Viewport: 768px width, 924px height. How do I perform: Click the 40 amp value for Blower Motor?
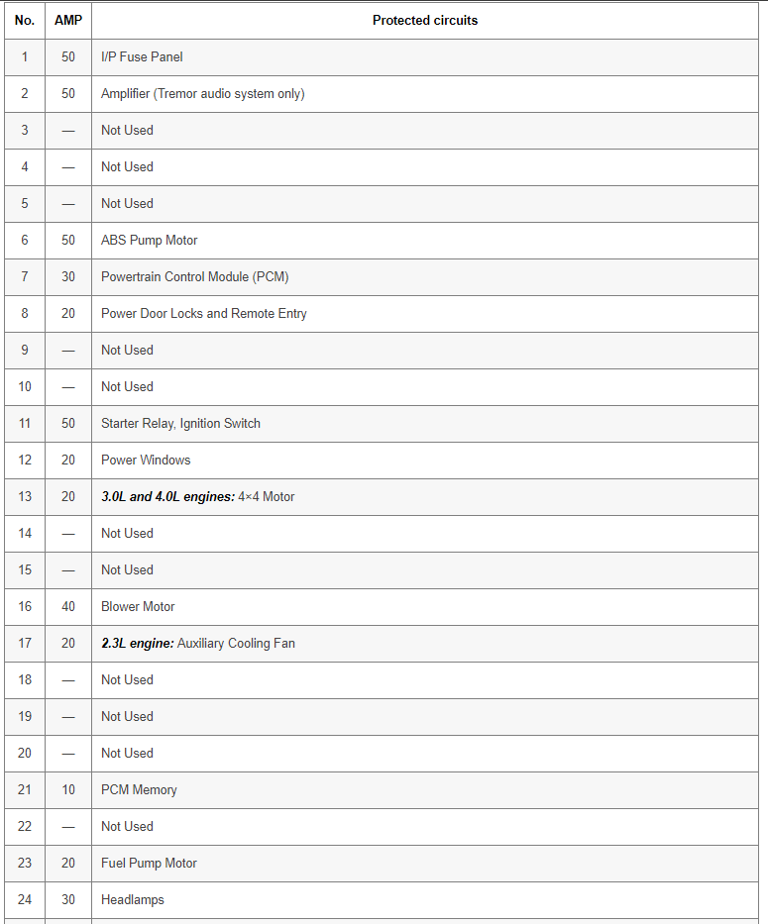coord(68,607)
